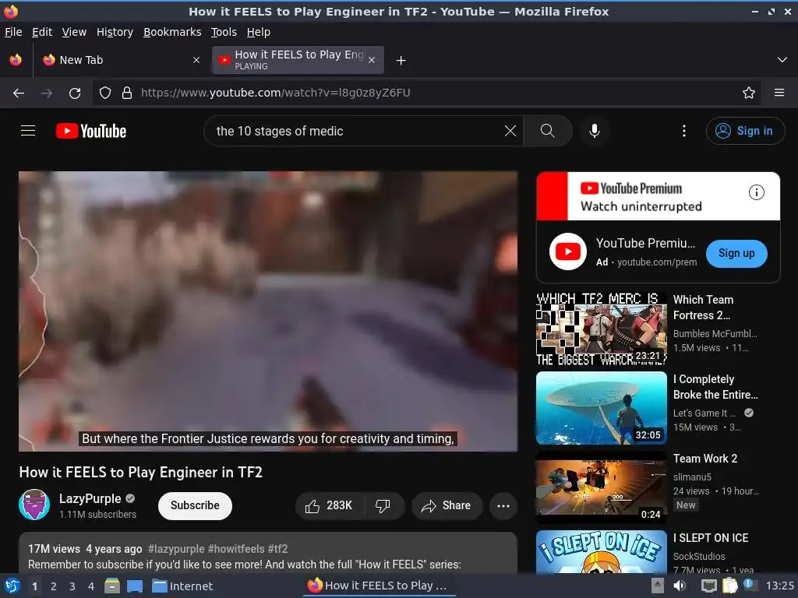The width and height of the screenshot is (798, 598).
Task: Switch to workspace 3 in taskbar
Action: (72, 586)
